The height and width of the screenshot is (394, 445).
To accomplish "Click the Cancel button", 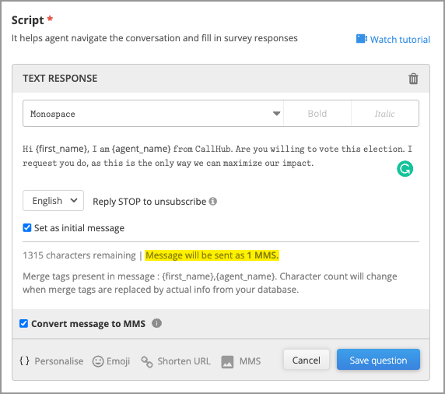I will pos(307,360).
